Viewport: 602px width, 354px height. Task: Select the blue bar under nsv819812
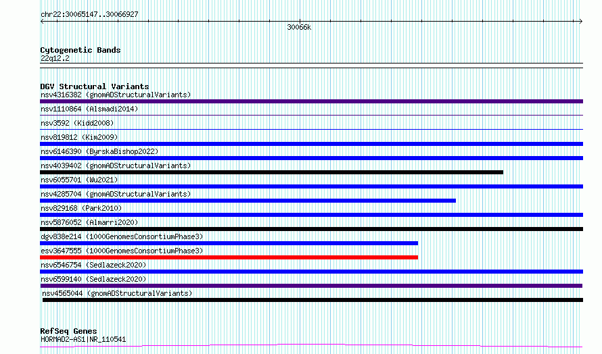point(311,144)
